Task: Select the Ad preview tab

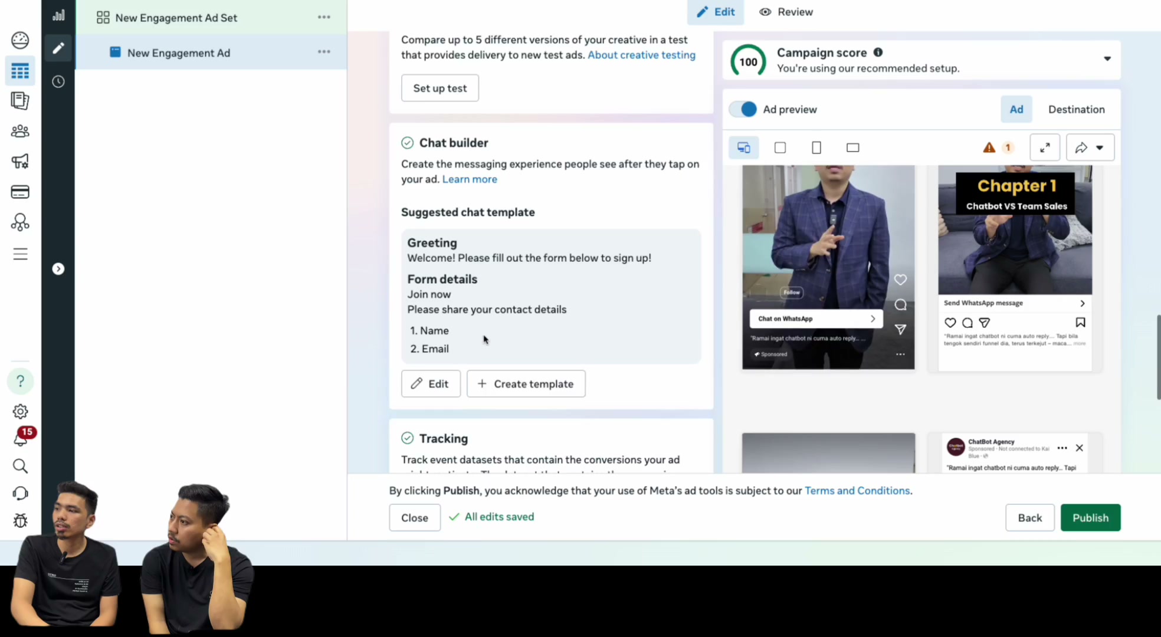Action: pos(1016,109)
